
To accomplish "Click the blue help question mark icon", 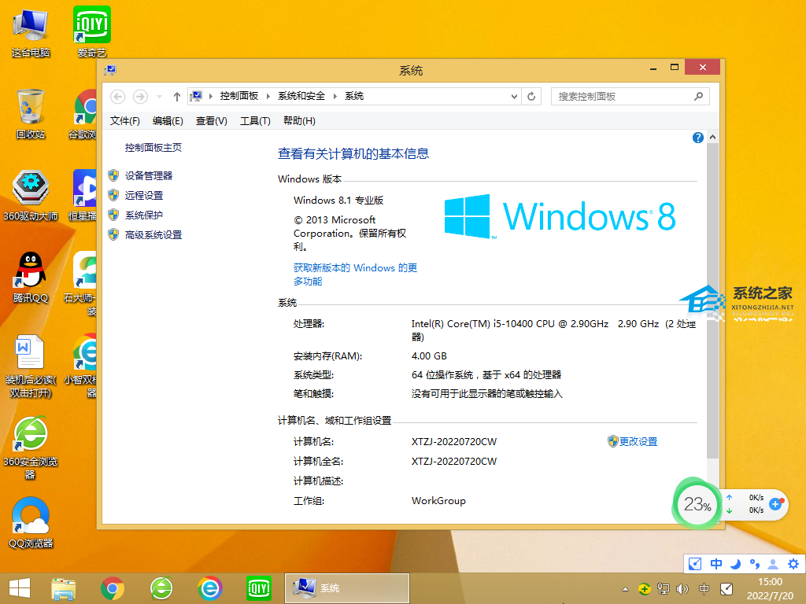I will tap(697, 138).
